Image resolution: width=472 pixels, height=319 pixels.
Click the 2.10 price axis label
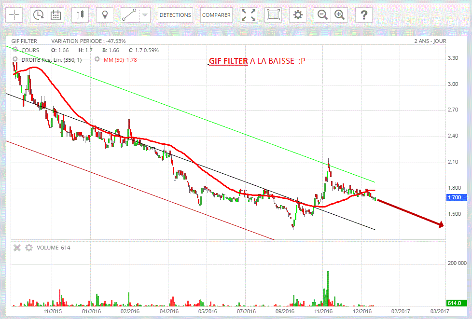pos(453,162)
